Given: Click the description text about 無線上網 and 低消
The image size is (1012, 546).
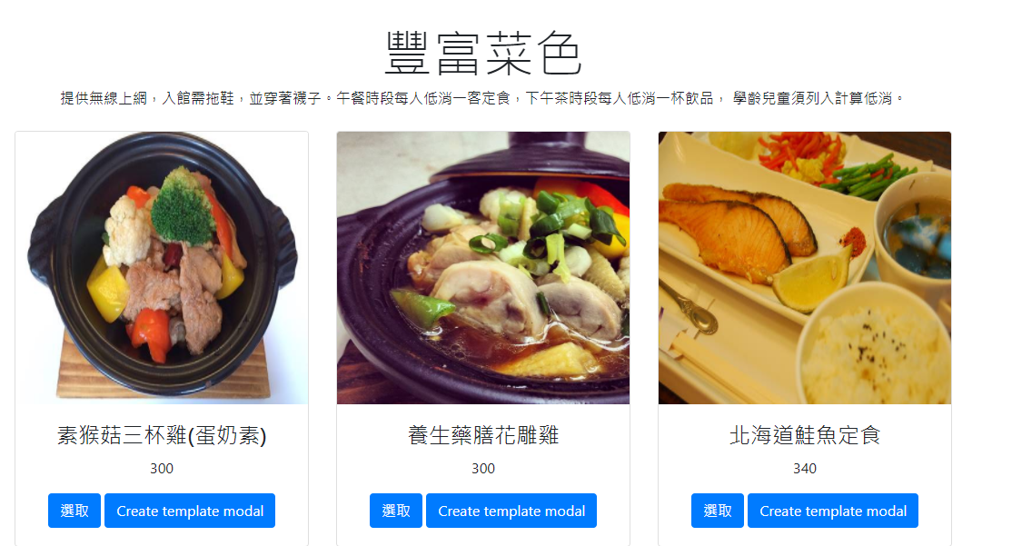Looking at the screenshot, I should click(x=482, y=98).
